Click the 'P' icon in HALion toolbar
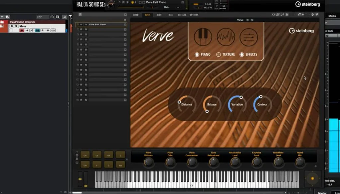 pos(317,15)
